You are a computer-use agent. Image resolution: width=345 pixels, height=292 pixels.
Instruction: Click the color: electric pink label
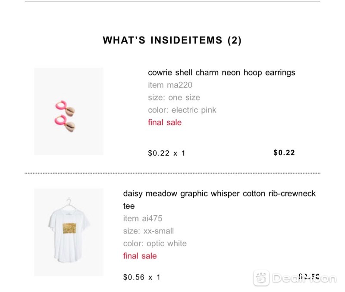coord(182,110)
